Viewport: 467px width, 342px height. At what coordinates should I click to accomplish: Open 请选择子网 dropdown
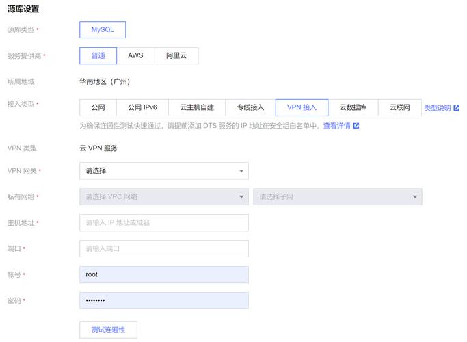pos(338,197)
